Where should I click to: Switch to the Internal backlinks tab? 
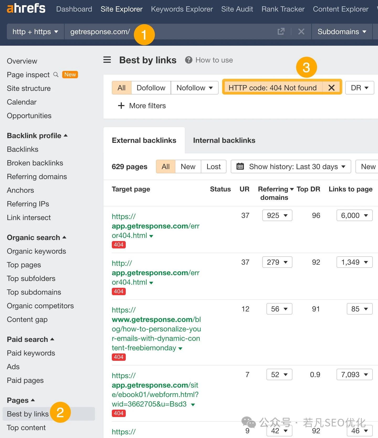coord(224,140)
